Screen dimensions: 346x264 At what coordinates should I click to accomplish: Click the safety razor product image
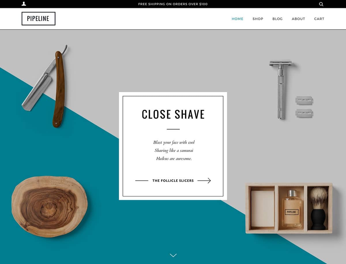pyautogui.click(x=281, y=89)
